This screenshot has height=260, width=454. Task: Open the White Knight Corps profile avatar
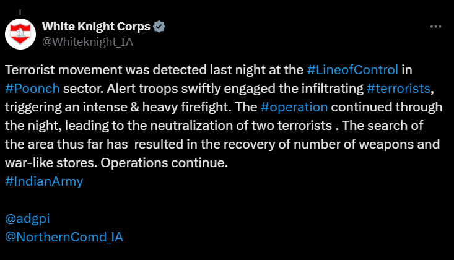pyautogui.click(x=20, y=34)
